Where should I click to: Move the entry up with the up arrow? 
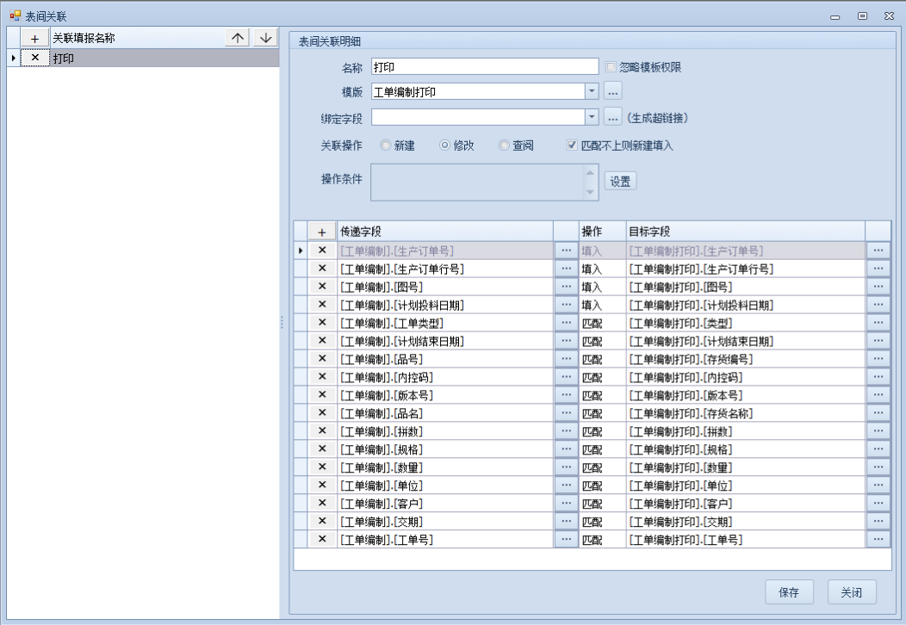point(238,38)
